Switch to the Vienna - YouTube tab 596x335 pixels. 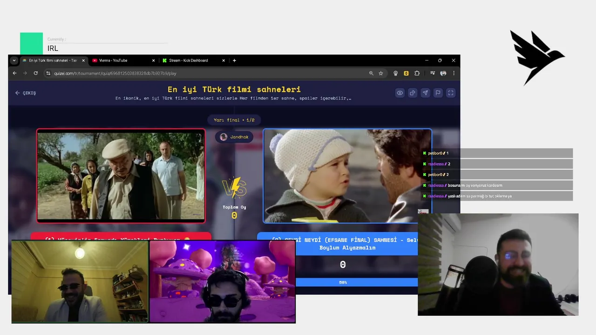coord(124,60)
